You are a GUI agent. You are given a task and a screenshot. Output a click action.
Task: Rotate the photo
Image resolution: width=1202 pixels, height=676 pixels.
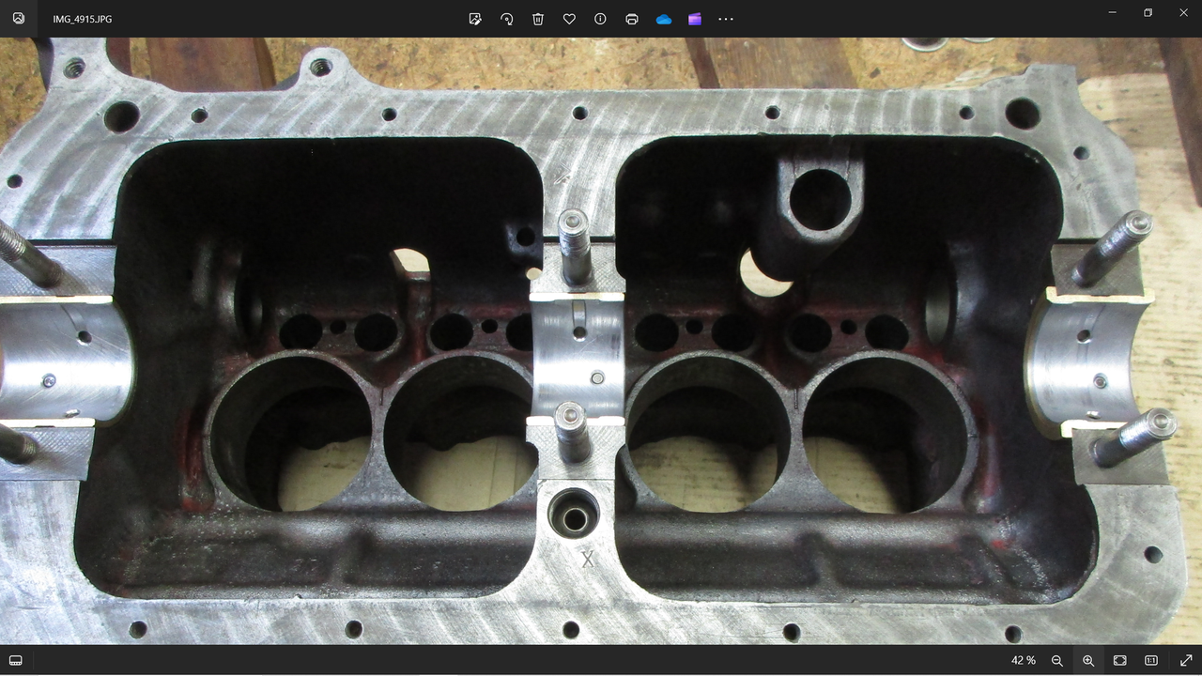point(506,19)
